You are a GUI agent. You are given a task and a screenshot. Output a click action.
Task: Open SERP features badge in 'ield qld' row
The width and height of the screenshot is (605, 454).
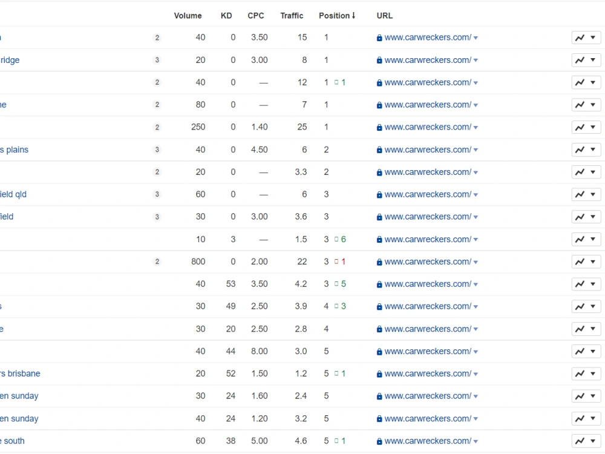pyautogui.click(x=157, y=194)
